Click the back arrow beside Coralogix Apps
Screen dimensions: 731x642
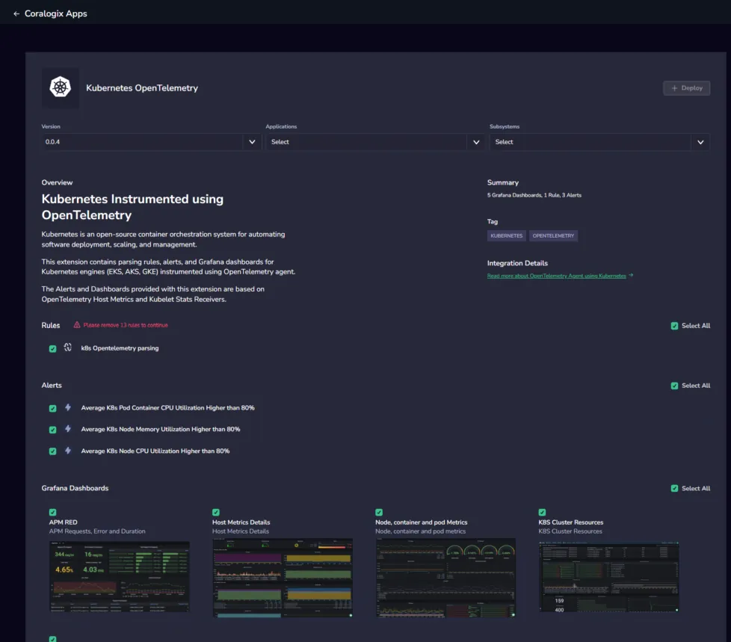(16, 14)
